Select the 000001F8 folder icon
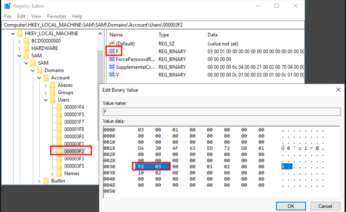This screenshot has width=346, height=212. [x=59, y=129]
